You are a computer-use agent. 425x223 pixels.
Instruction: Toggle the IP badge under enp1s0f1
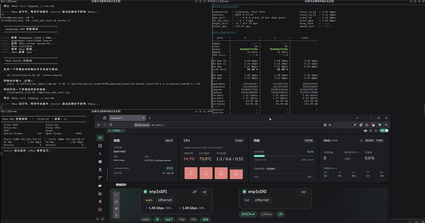click(158, 220)
